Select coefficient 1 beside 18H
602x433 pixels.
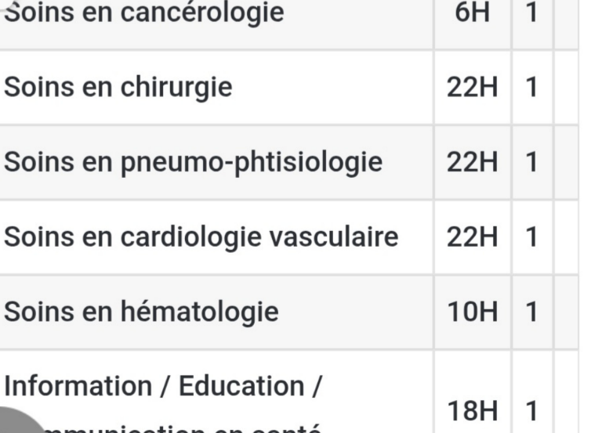pos(531,411)
